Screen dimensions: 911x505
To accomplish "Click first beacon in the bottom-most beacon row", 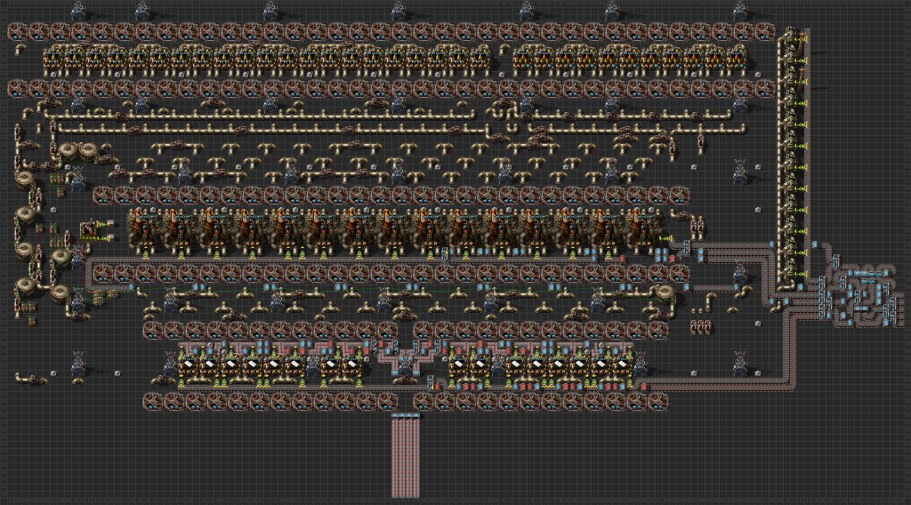I will click(154, 401).
